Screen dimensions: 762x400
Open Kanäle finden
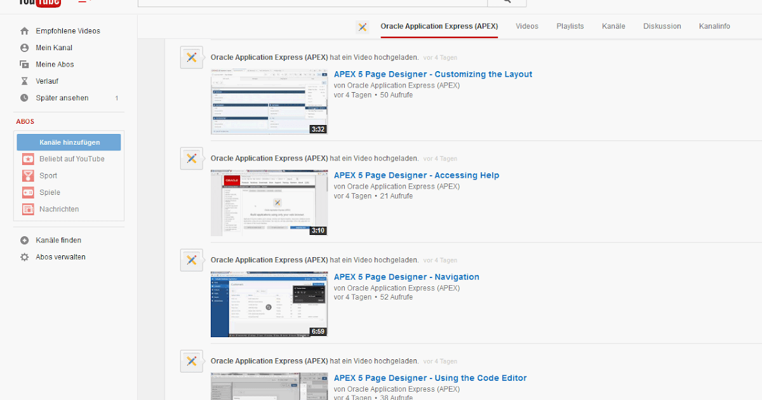58,241
